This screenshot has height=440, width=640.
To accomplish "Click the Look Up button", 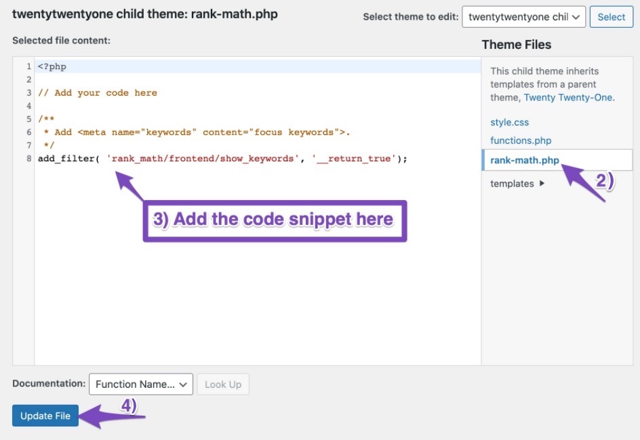I will point(223,384).
